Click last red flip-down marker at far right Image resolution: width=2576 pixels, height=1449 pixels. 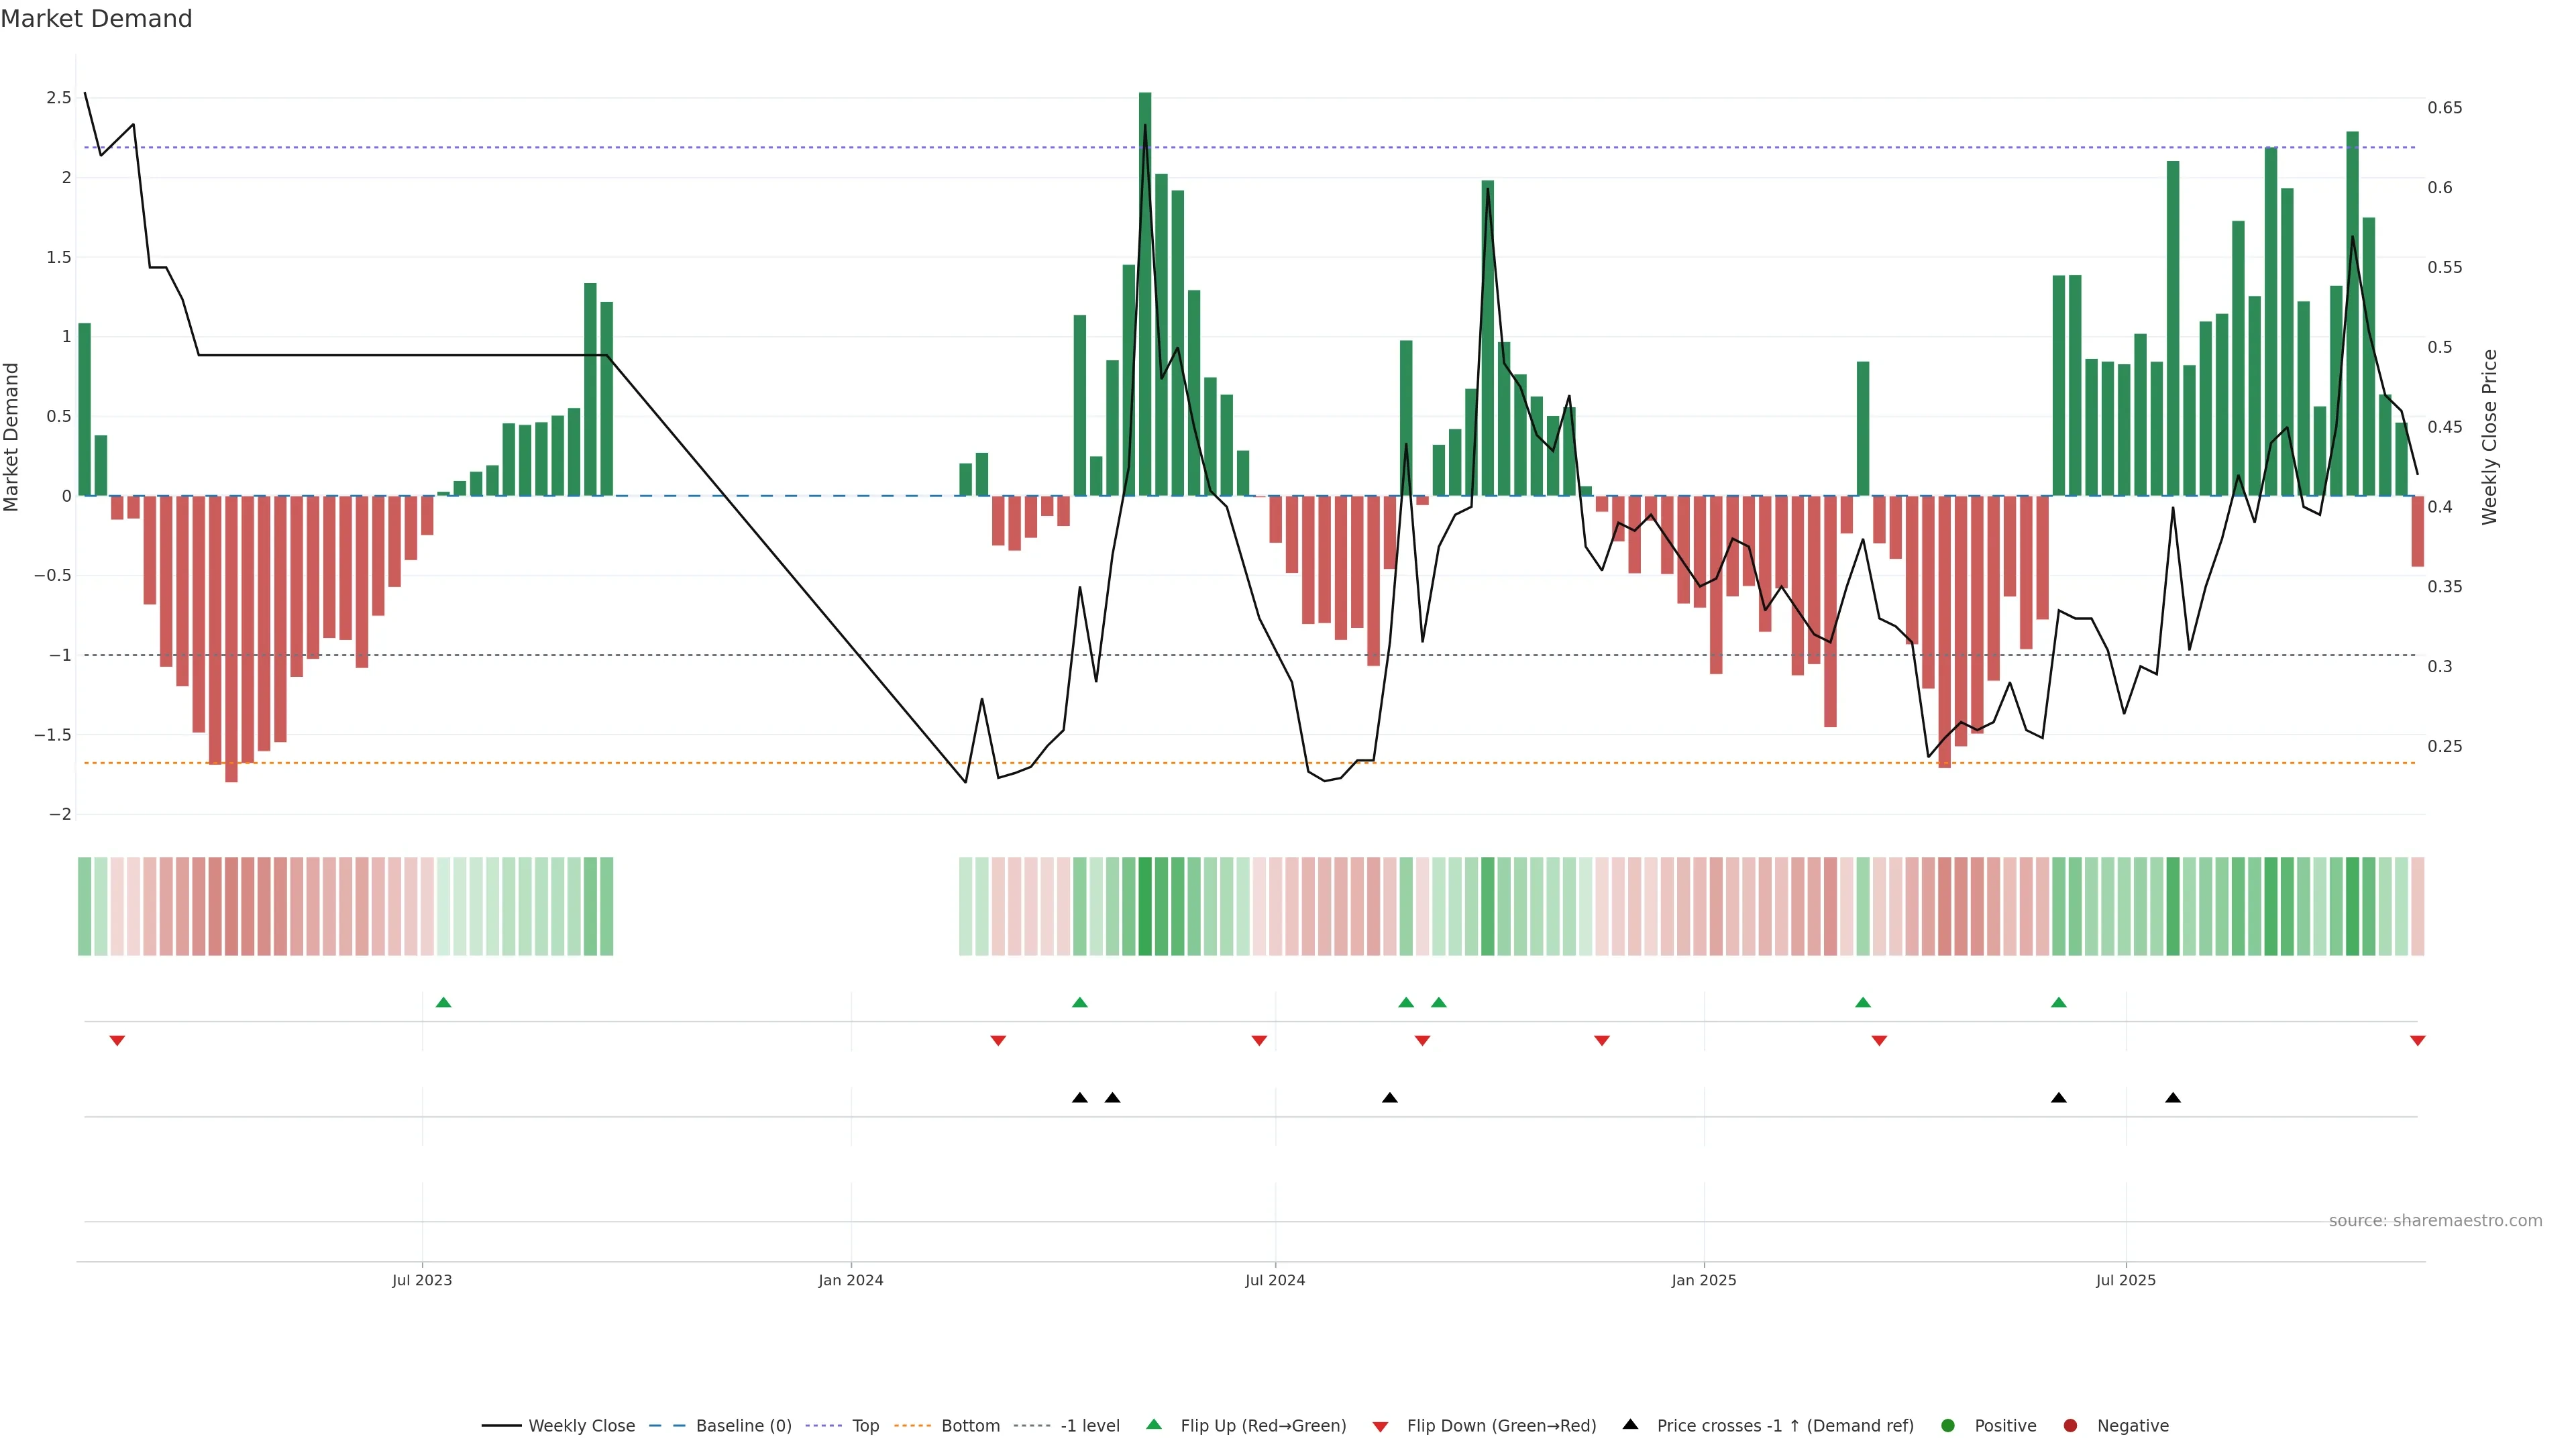2417,1041
